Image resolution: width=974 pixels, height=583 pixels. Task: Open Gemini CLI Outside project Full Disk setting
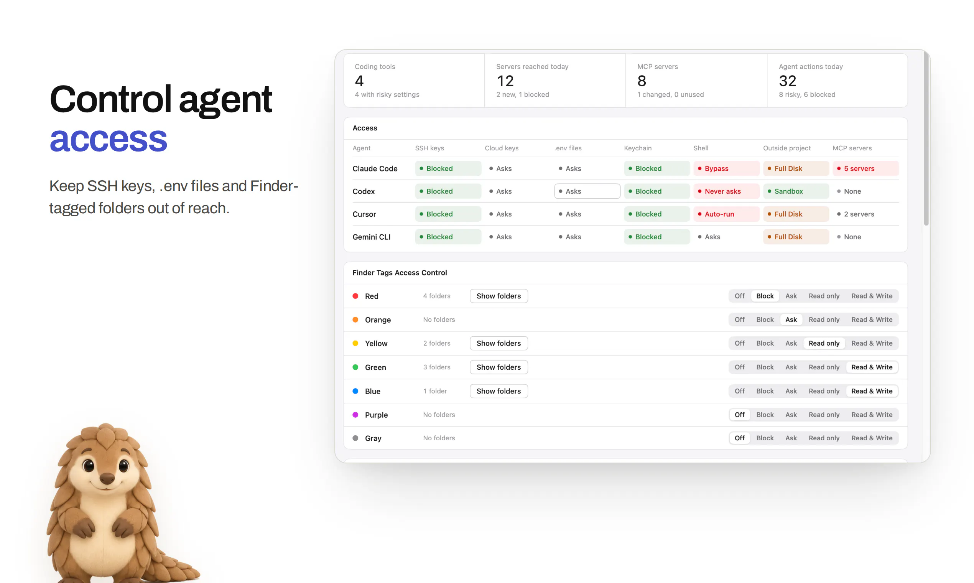[x=796, y=237]
